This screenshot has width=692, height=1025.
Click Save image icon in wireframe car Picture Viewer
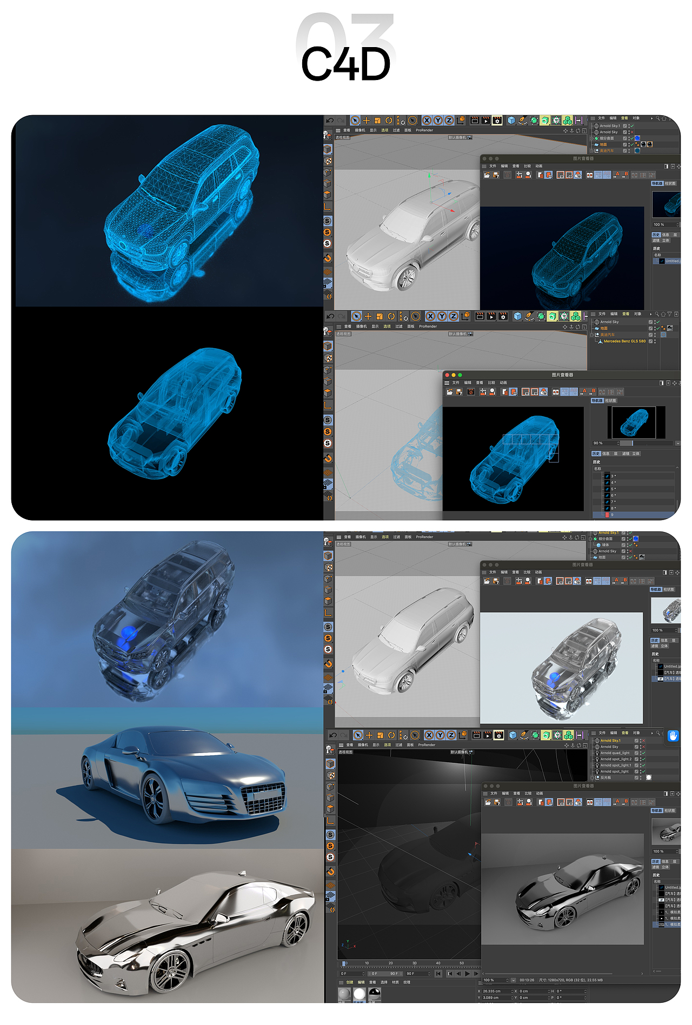(x=495, y=175)
